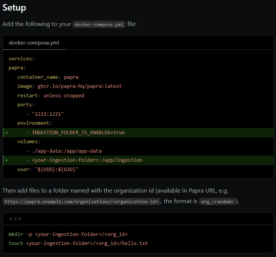Click the services key line
276x257 pixels.
point(21,58)
